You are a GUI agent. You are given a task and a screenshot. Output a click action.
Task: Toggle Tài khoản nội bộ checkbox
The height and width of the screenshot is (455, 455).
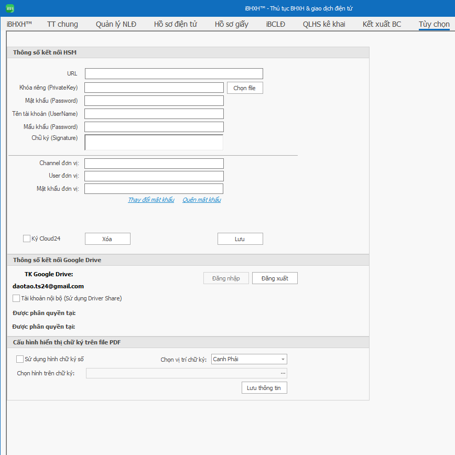[16, 298]
